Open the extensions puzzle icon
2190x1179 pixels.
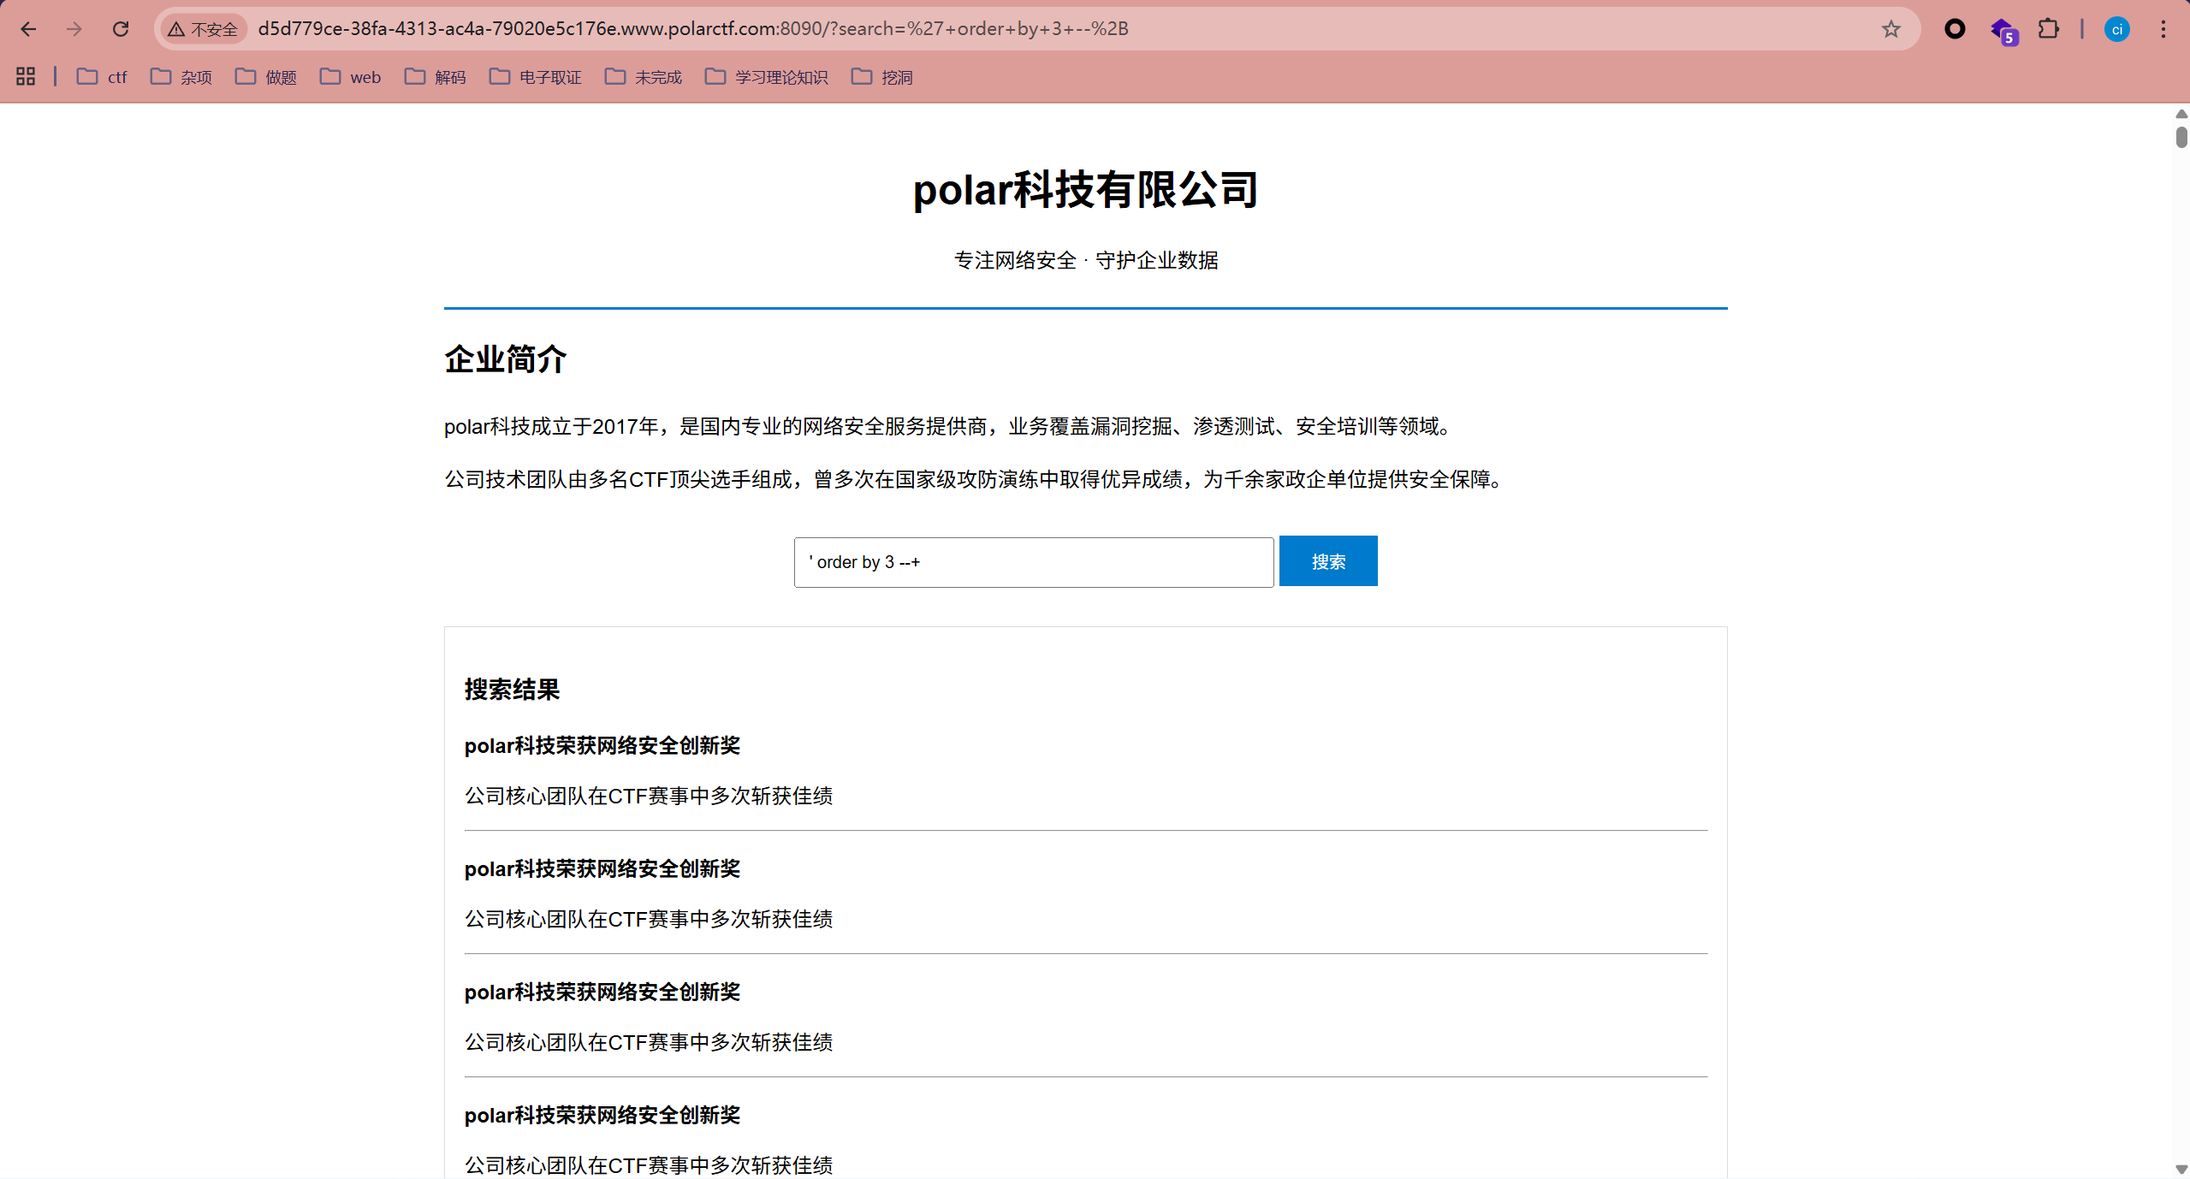[x=2048, y=29]
